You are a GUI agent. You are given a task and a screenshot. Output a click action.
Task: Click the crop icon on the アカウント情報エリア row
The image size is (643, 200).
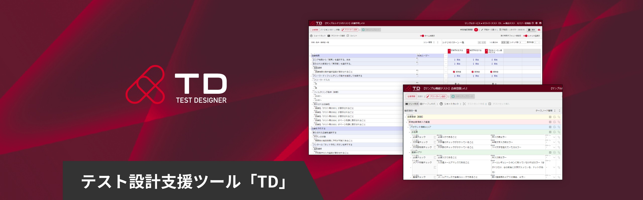point(559,127)
